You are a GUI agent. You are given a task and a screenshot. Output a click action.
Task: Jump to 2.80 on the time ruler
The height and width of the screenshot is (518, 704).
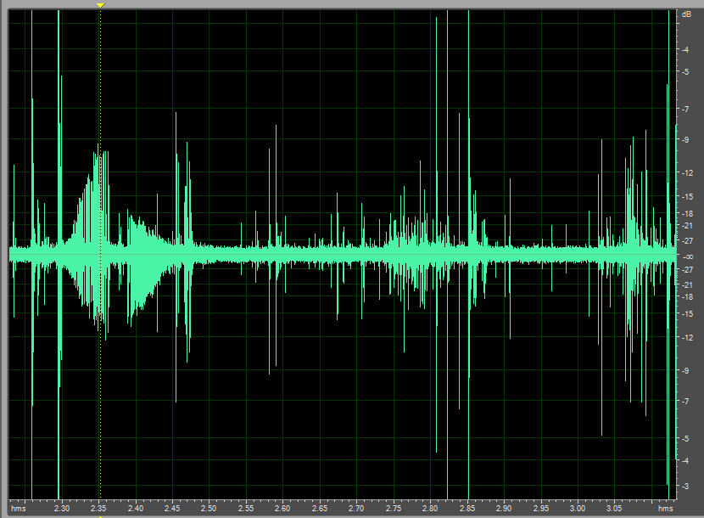click(x=430, y=509)
